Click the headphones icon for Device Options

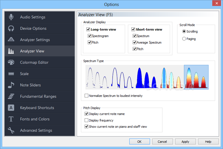11,28
